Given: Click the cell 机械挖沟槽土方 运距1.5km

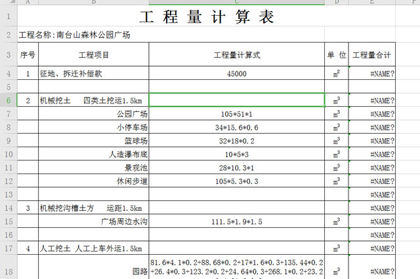Looking at the screenshot, I should coord(93,208).
